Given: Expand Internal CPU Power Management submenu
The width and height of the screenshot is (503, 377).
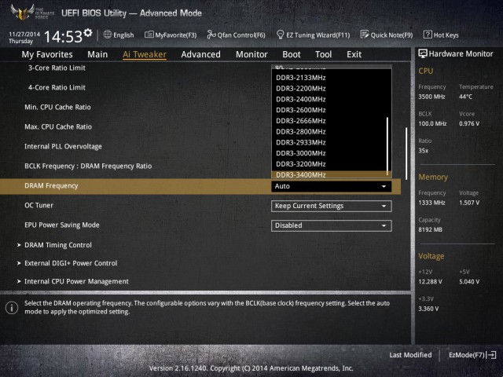Looking at the screenshot, I should click(x=76, y=281).
